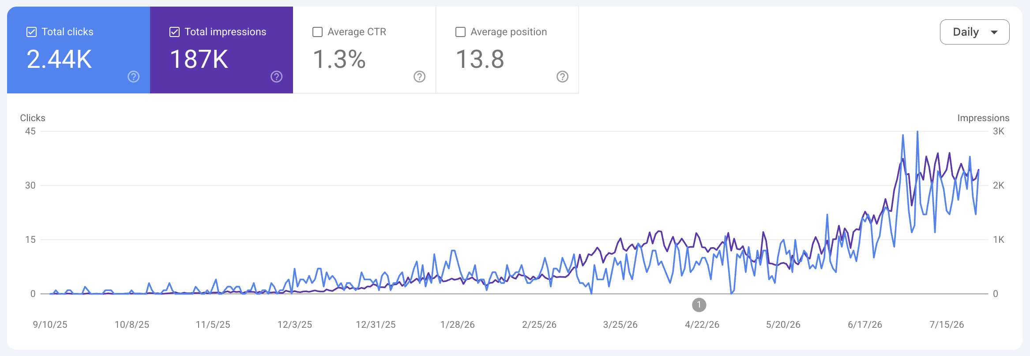1030x356 pixels.
Task: Click the dropdown arrow beside Daily
Action: (x=994, y=32)
